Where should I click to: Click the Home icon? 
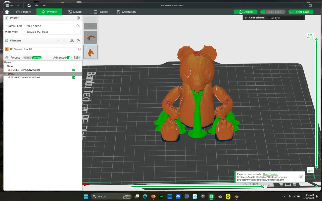[7, 12]
